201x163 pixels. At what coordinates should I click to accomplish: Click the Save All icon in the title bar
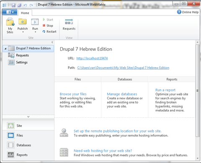tap(19, 5)
